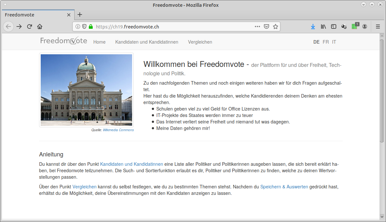Follow the Kandidaten und Kandidatinnen text link

tap(131, 164)
